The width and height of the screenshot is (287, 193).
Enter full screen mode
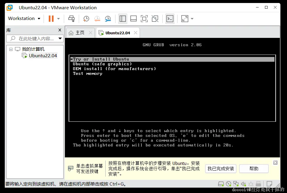[144, 19]
